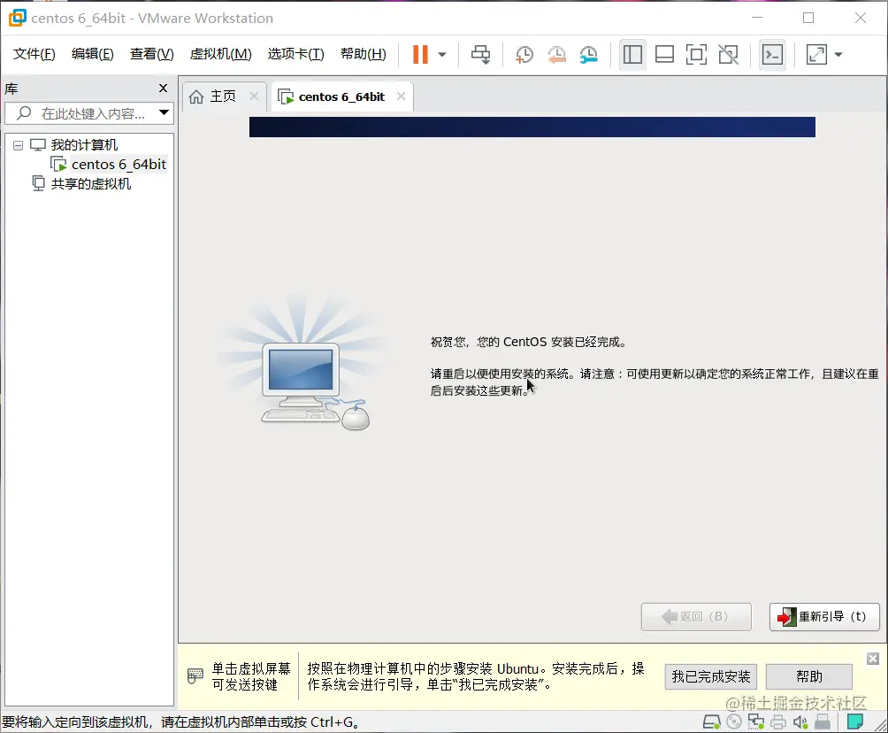Select the centos 6_64bit tab
This screenshot has width=888, height=733.
(341, 97)
